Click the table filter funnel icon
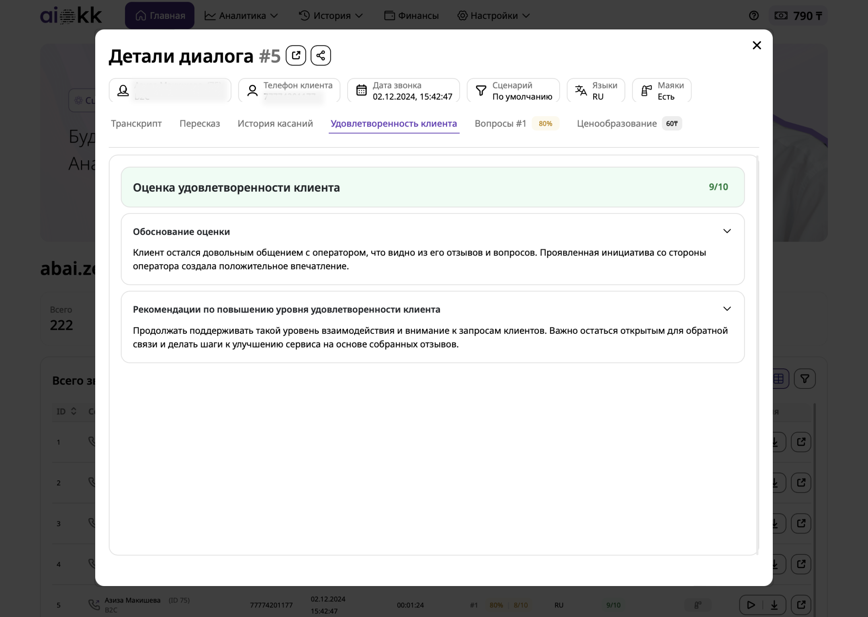Image resolution: width=868 pixels, height=617 pixels. click(x=805, y=379)
